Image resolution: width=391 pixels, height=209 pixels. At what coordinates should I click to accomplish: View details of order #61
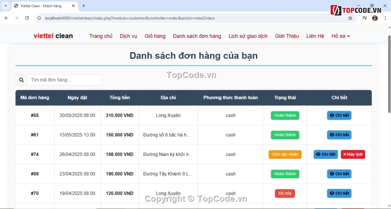point(339,135)
